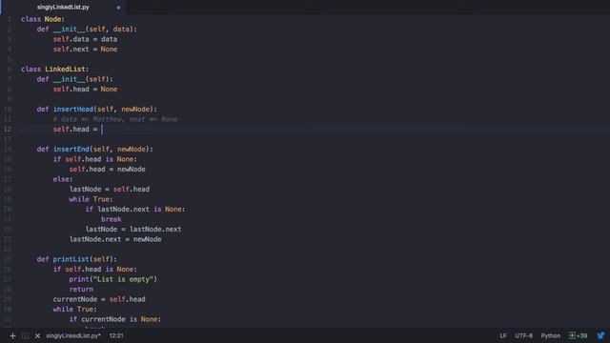The height and width of the screenshot is (343, 610).
Task: Click 'lastNode.next = newNode' line
Action: (115, 239)
